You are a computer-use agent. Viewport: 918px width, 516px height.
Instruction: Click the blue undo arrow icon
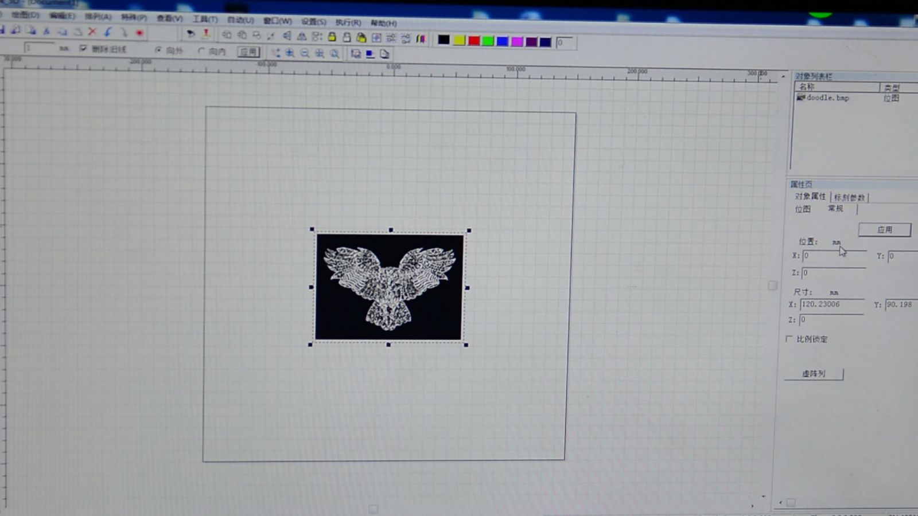click(107, 32)
